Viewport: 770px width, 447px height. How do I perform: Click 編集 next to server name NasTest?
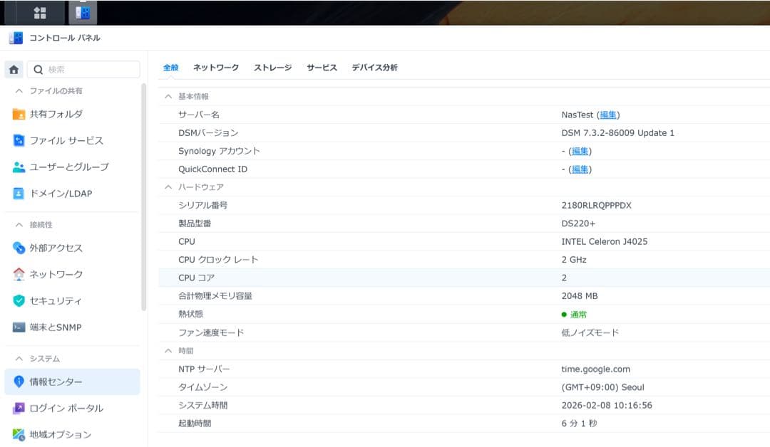(609, 114)
